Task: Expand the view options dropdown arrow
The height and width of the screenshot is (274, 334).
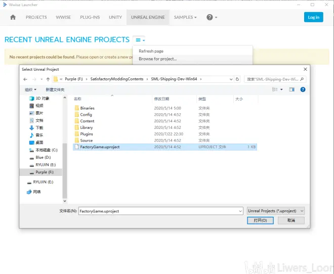Action: pos(281,89)
